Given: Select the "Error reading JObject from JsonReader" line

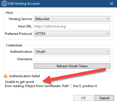Looking at the screenshot, I should tap(51, 86).
